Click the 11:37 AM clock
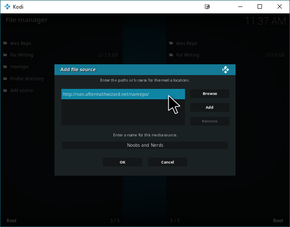 tap(265, 21)
